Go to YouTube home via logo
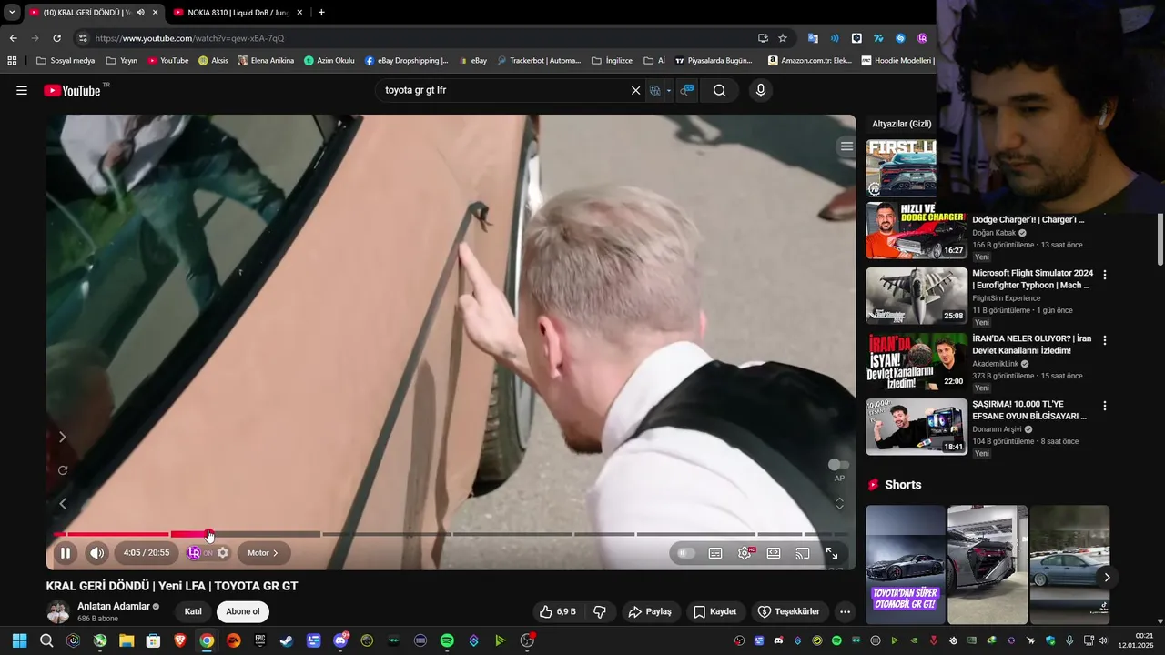This screenshot has width=1165, height=655. pos(73,90)
